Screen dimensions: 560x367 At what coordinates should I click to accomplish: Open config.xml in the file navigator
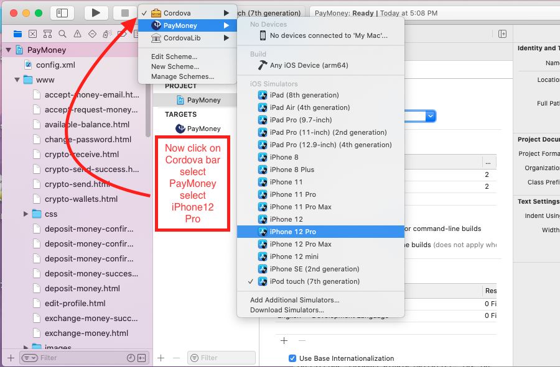(55, 65)
